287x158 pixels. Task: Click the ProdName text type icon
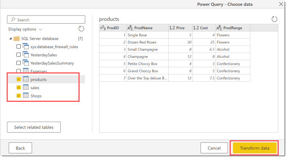130,28
